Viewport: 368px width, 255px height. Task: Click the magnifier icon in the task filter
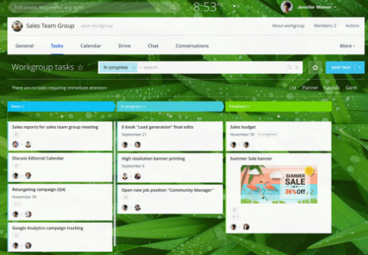click(x=290, y=67)
